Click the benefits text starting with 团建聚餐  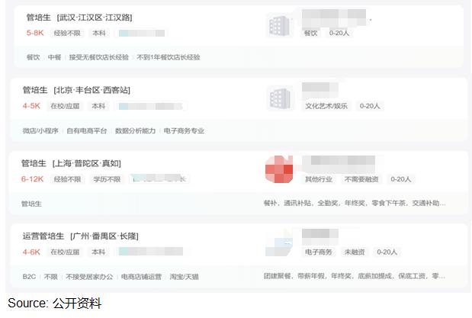355,276
